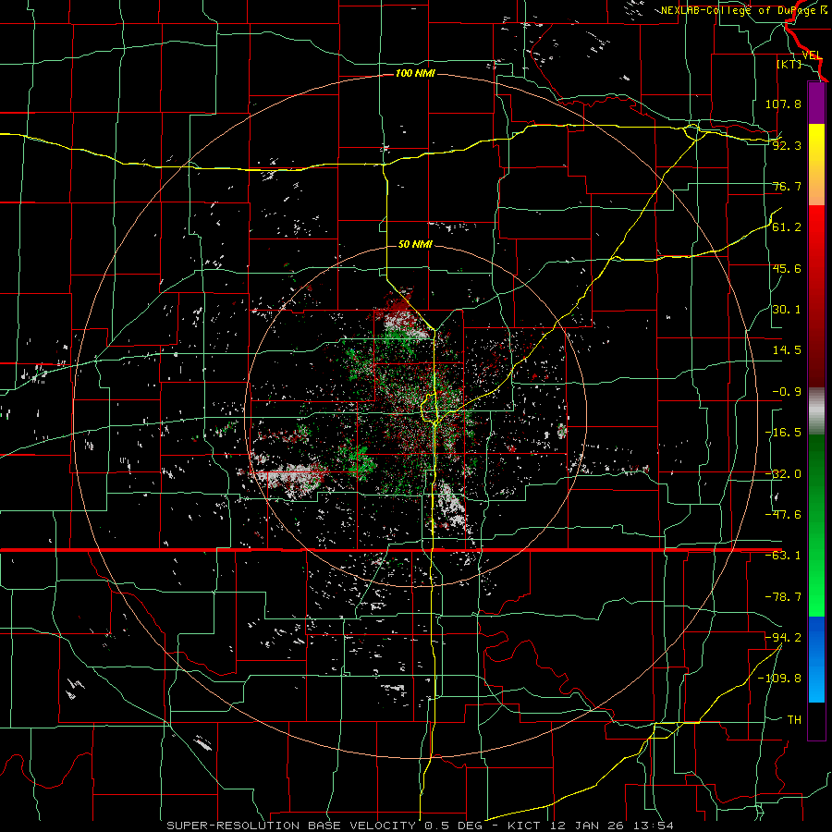Click the -94.2 legend value

pos(783,638)
